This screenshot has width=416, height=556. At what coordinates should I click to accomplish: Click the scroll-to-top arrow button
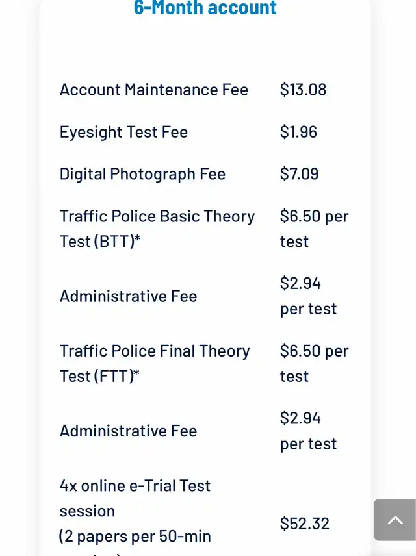[x=395, y=520]
